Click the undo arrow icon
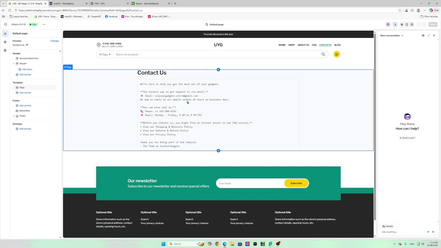The image size is (441, 248). [419, 24]
